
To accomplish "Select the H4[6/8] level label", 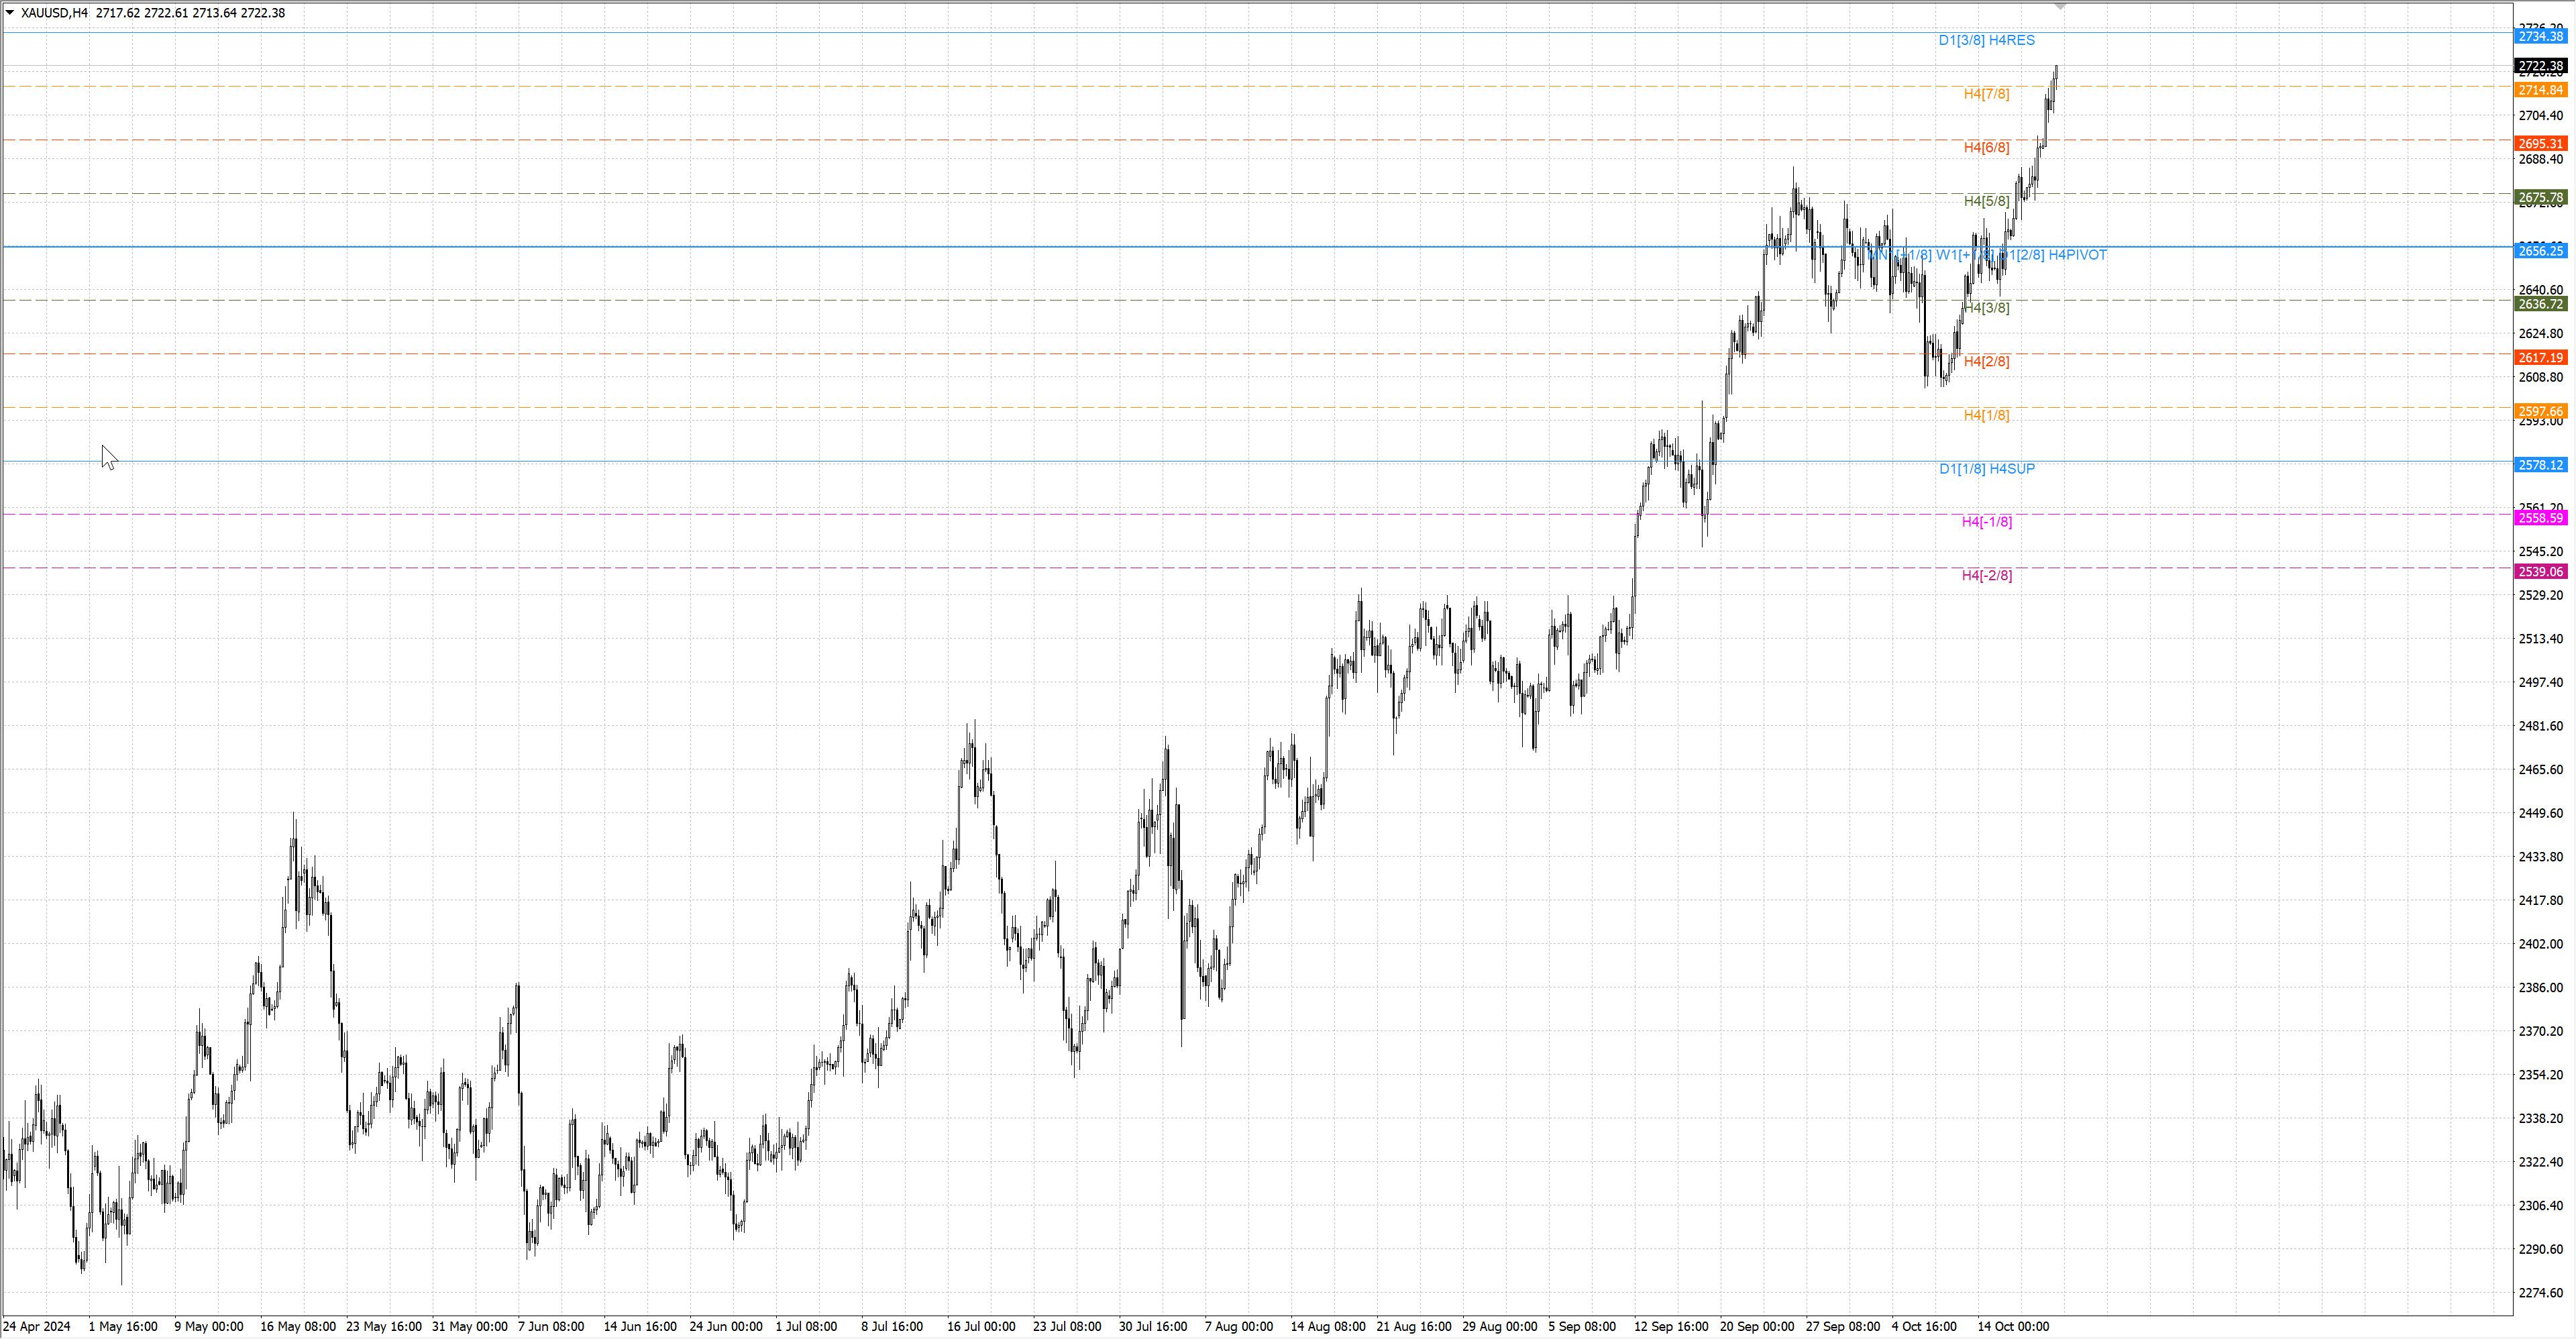I will (1986, 148).
